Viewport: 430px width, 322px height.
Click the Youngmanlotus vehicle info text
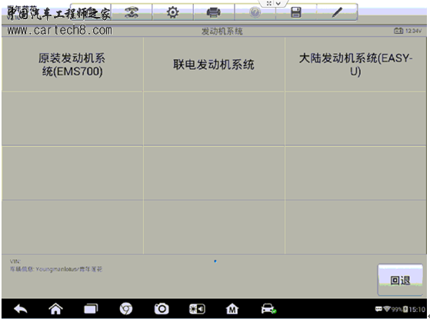pyautogui.click(x=56, y=270)
